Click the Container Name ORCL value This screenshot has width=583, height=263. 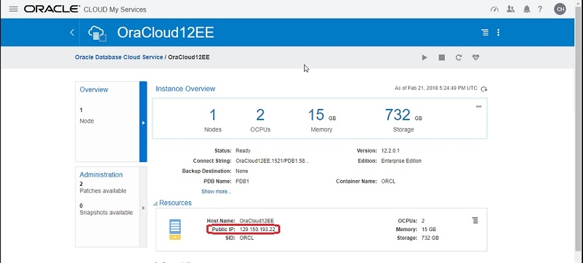(x=388, y=181)
